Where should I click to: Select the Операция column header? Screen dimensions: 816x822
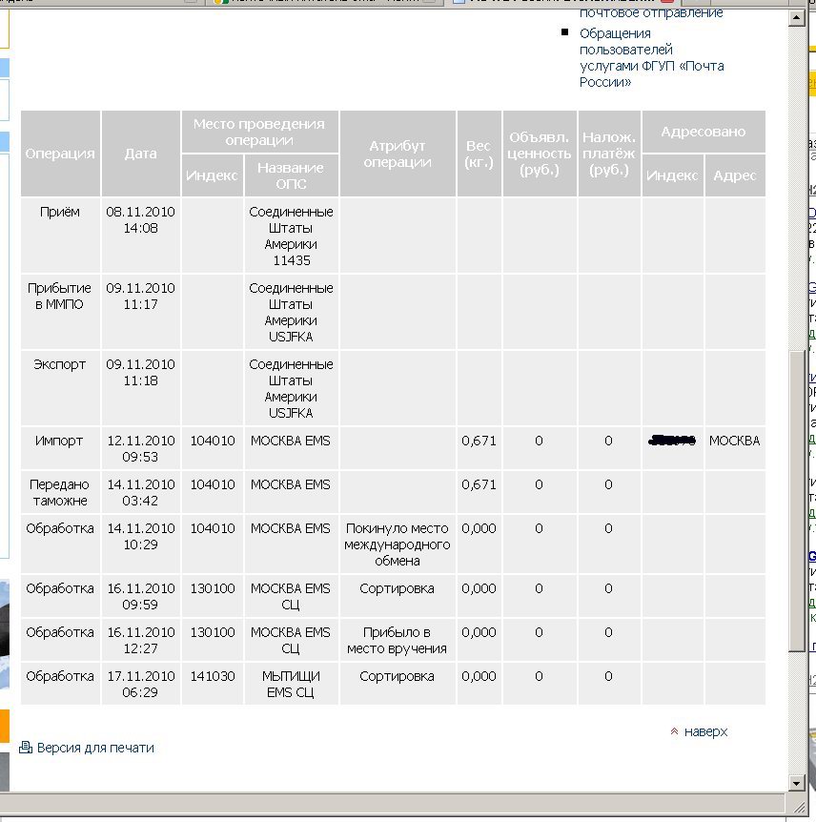pyautogui.click(x=60, y=154)
